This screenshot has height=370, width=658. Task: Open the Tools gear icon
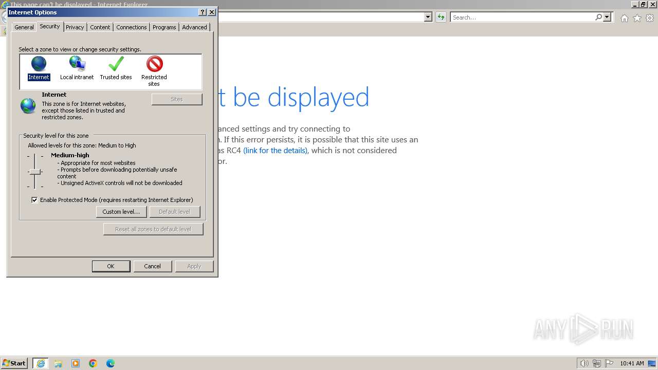[650, 18]
